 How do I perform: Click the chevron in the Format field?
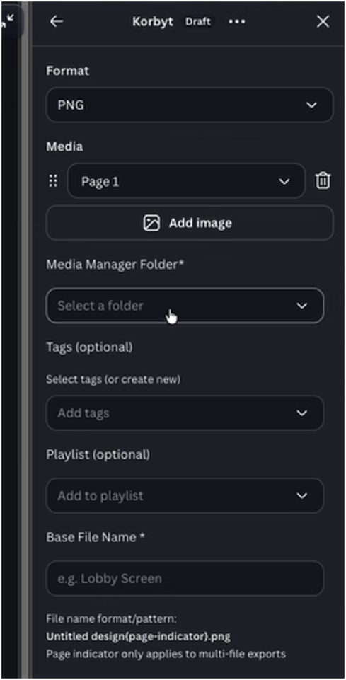click(311, 105)
